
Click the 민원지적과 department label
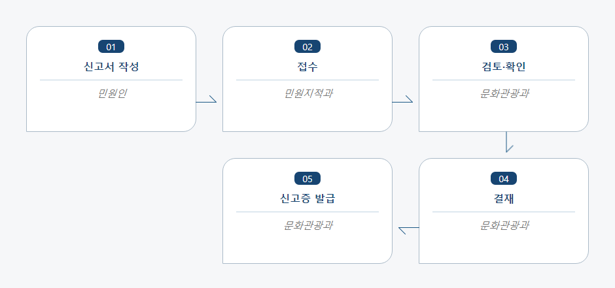click(308, 93)
